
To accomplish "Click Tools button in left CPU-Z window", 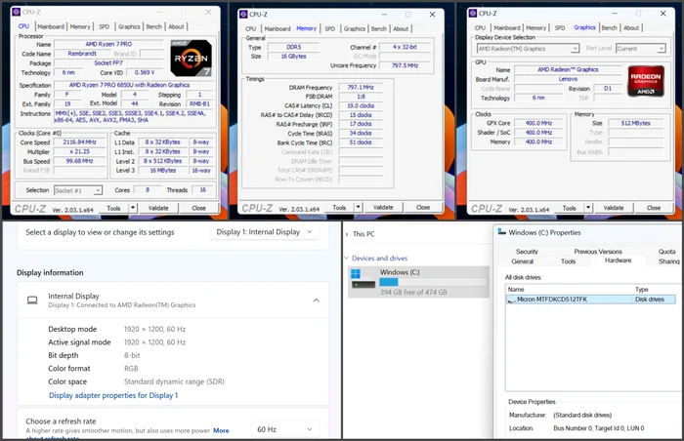I will tap(114, 208).
